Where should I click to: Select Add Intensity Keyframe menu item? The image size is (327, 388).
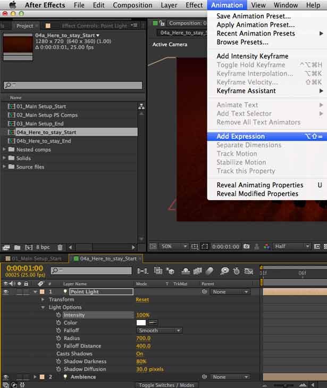253,56
